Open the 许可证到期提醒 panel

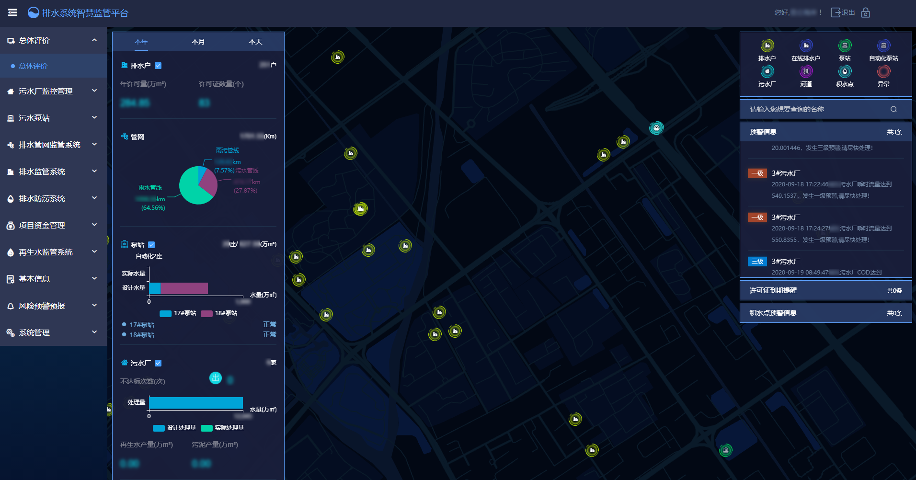pyautogui.click(x=825, y=290)
